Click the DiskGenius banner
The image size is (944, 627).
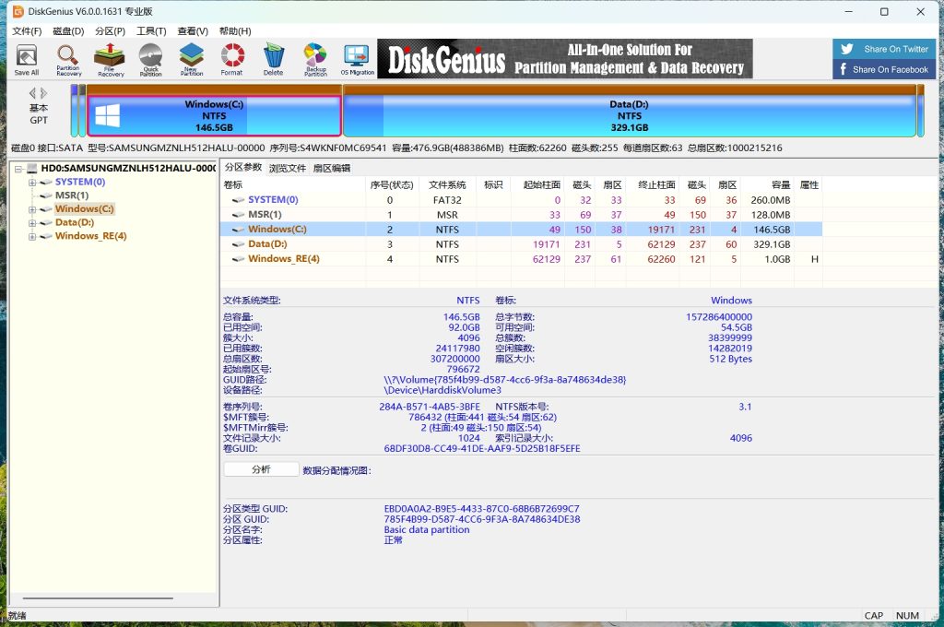(x=565, y=59)
